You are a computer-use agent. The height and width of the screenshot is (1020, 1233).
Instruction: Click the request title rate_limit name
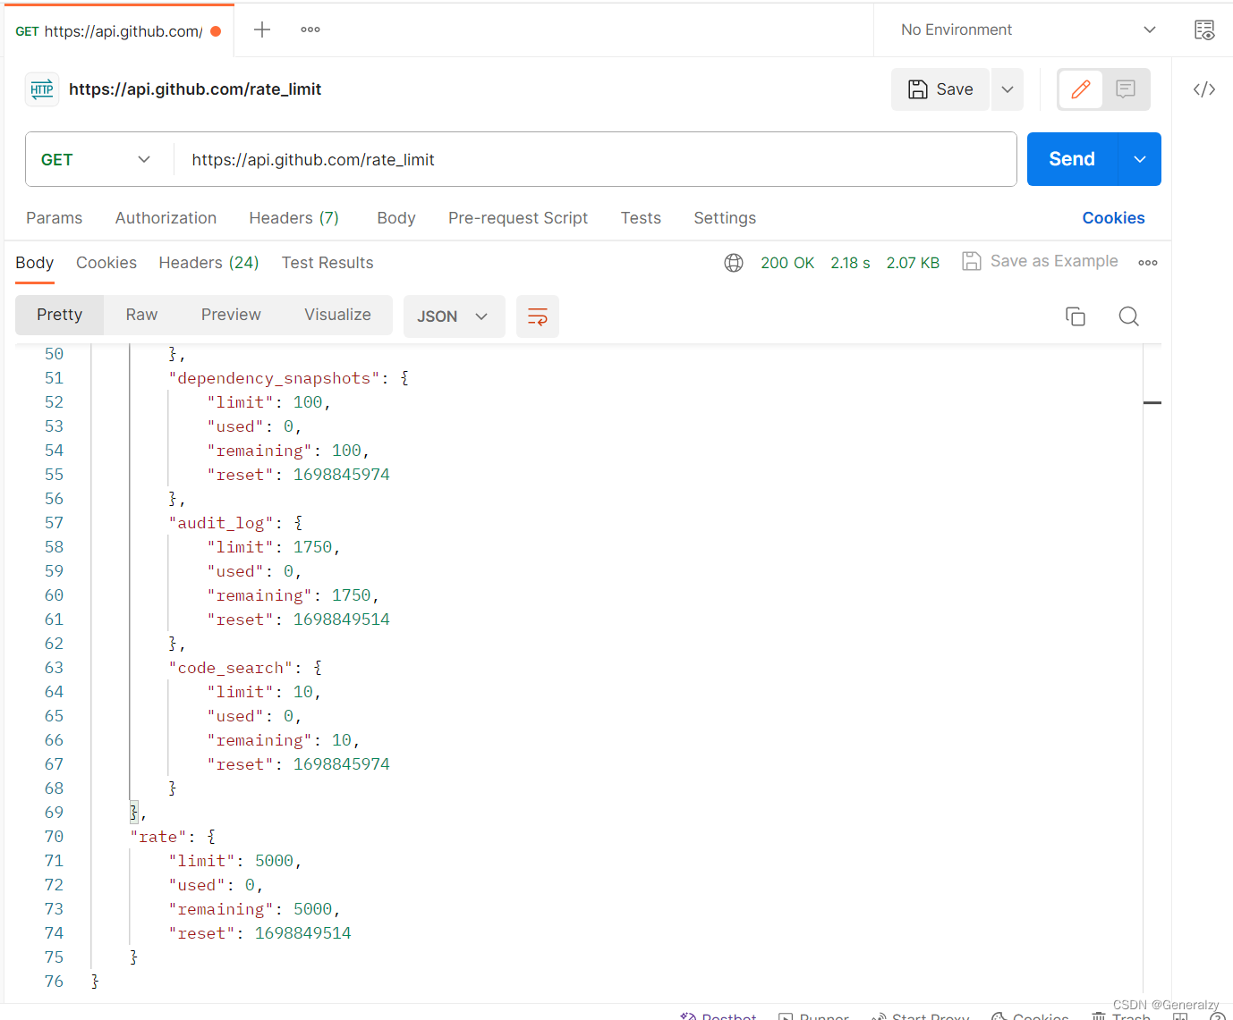click(195, 89)
